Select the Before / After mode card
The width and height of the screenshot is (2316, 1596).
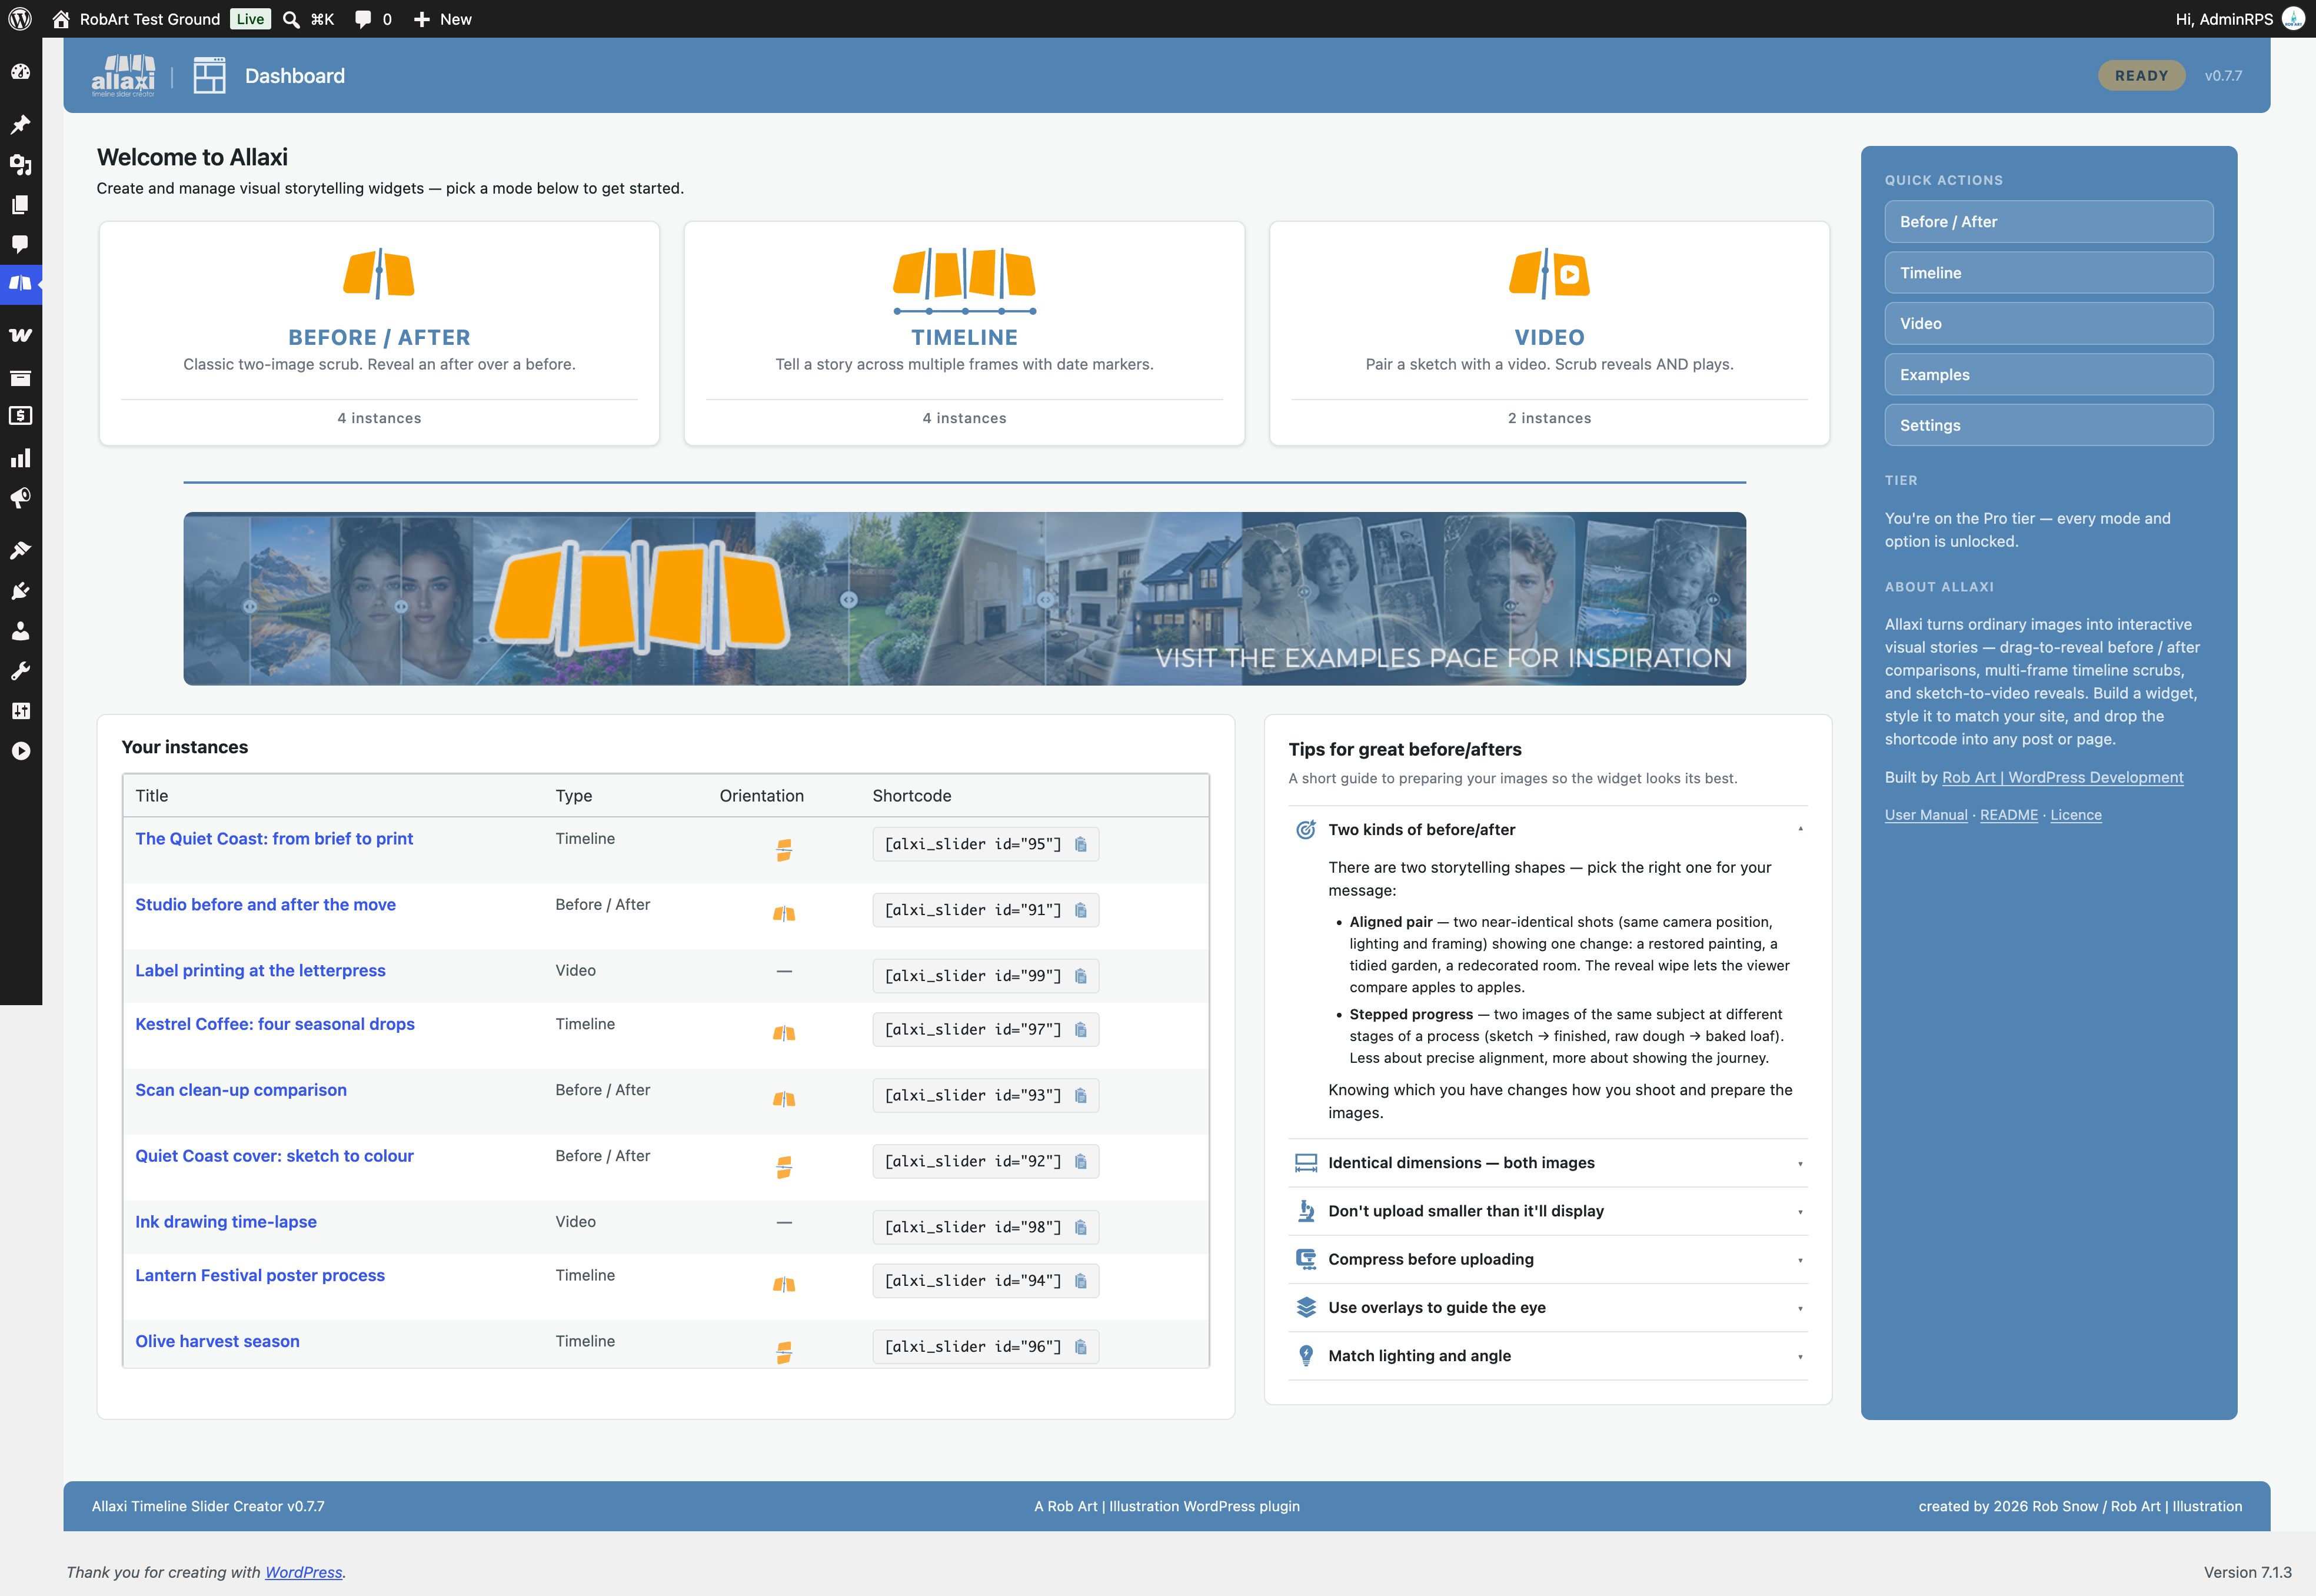(379, 333)
